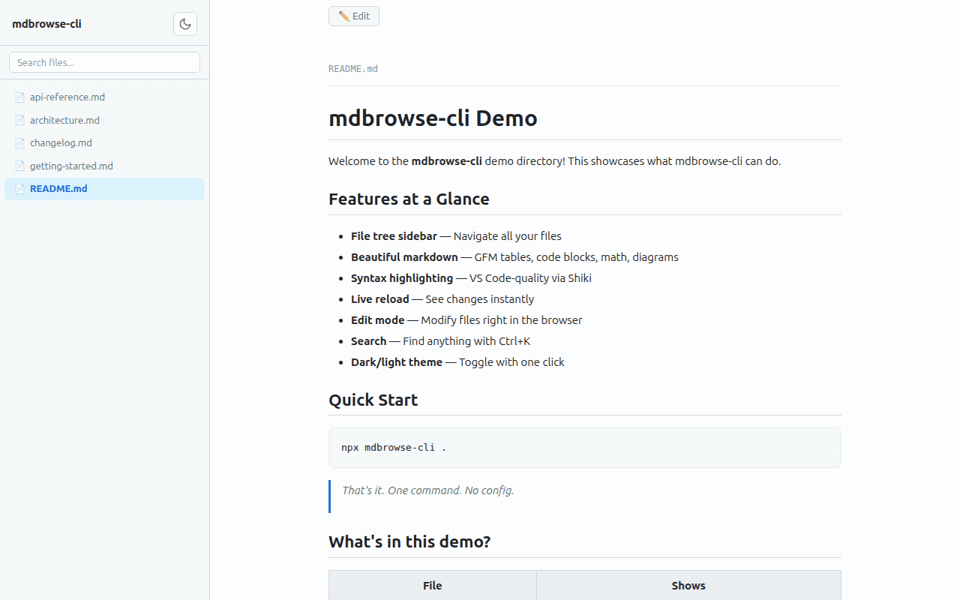960x600 pixels.
Task: Click the file icon beside api-reference.md
Action: point(20,97)
